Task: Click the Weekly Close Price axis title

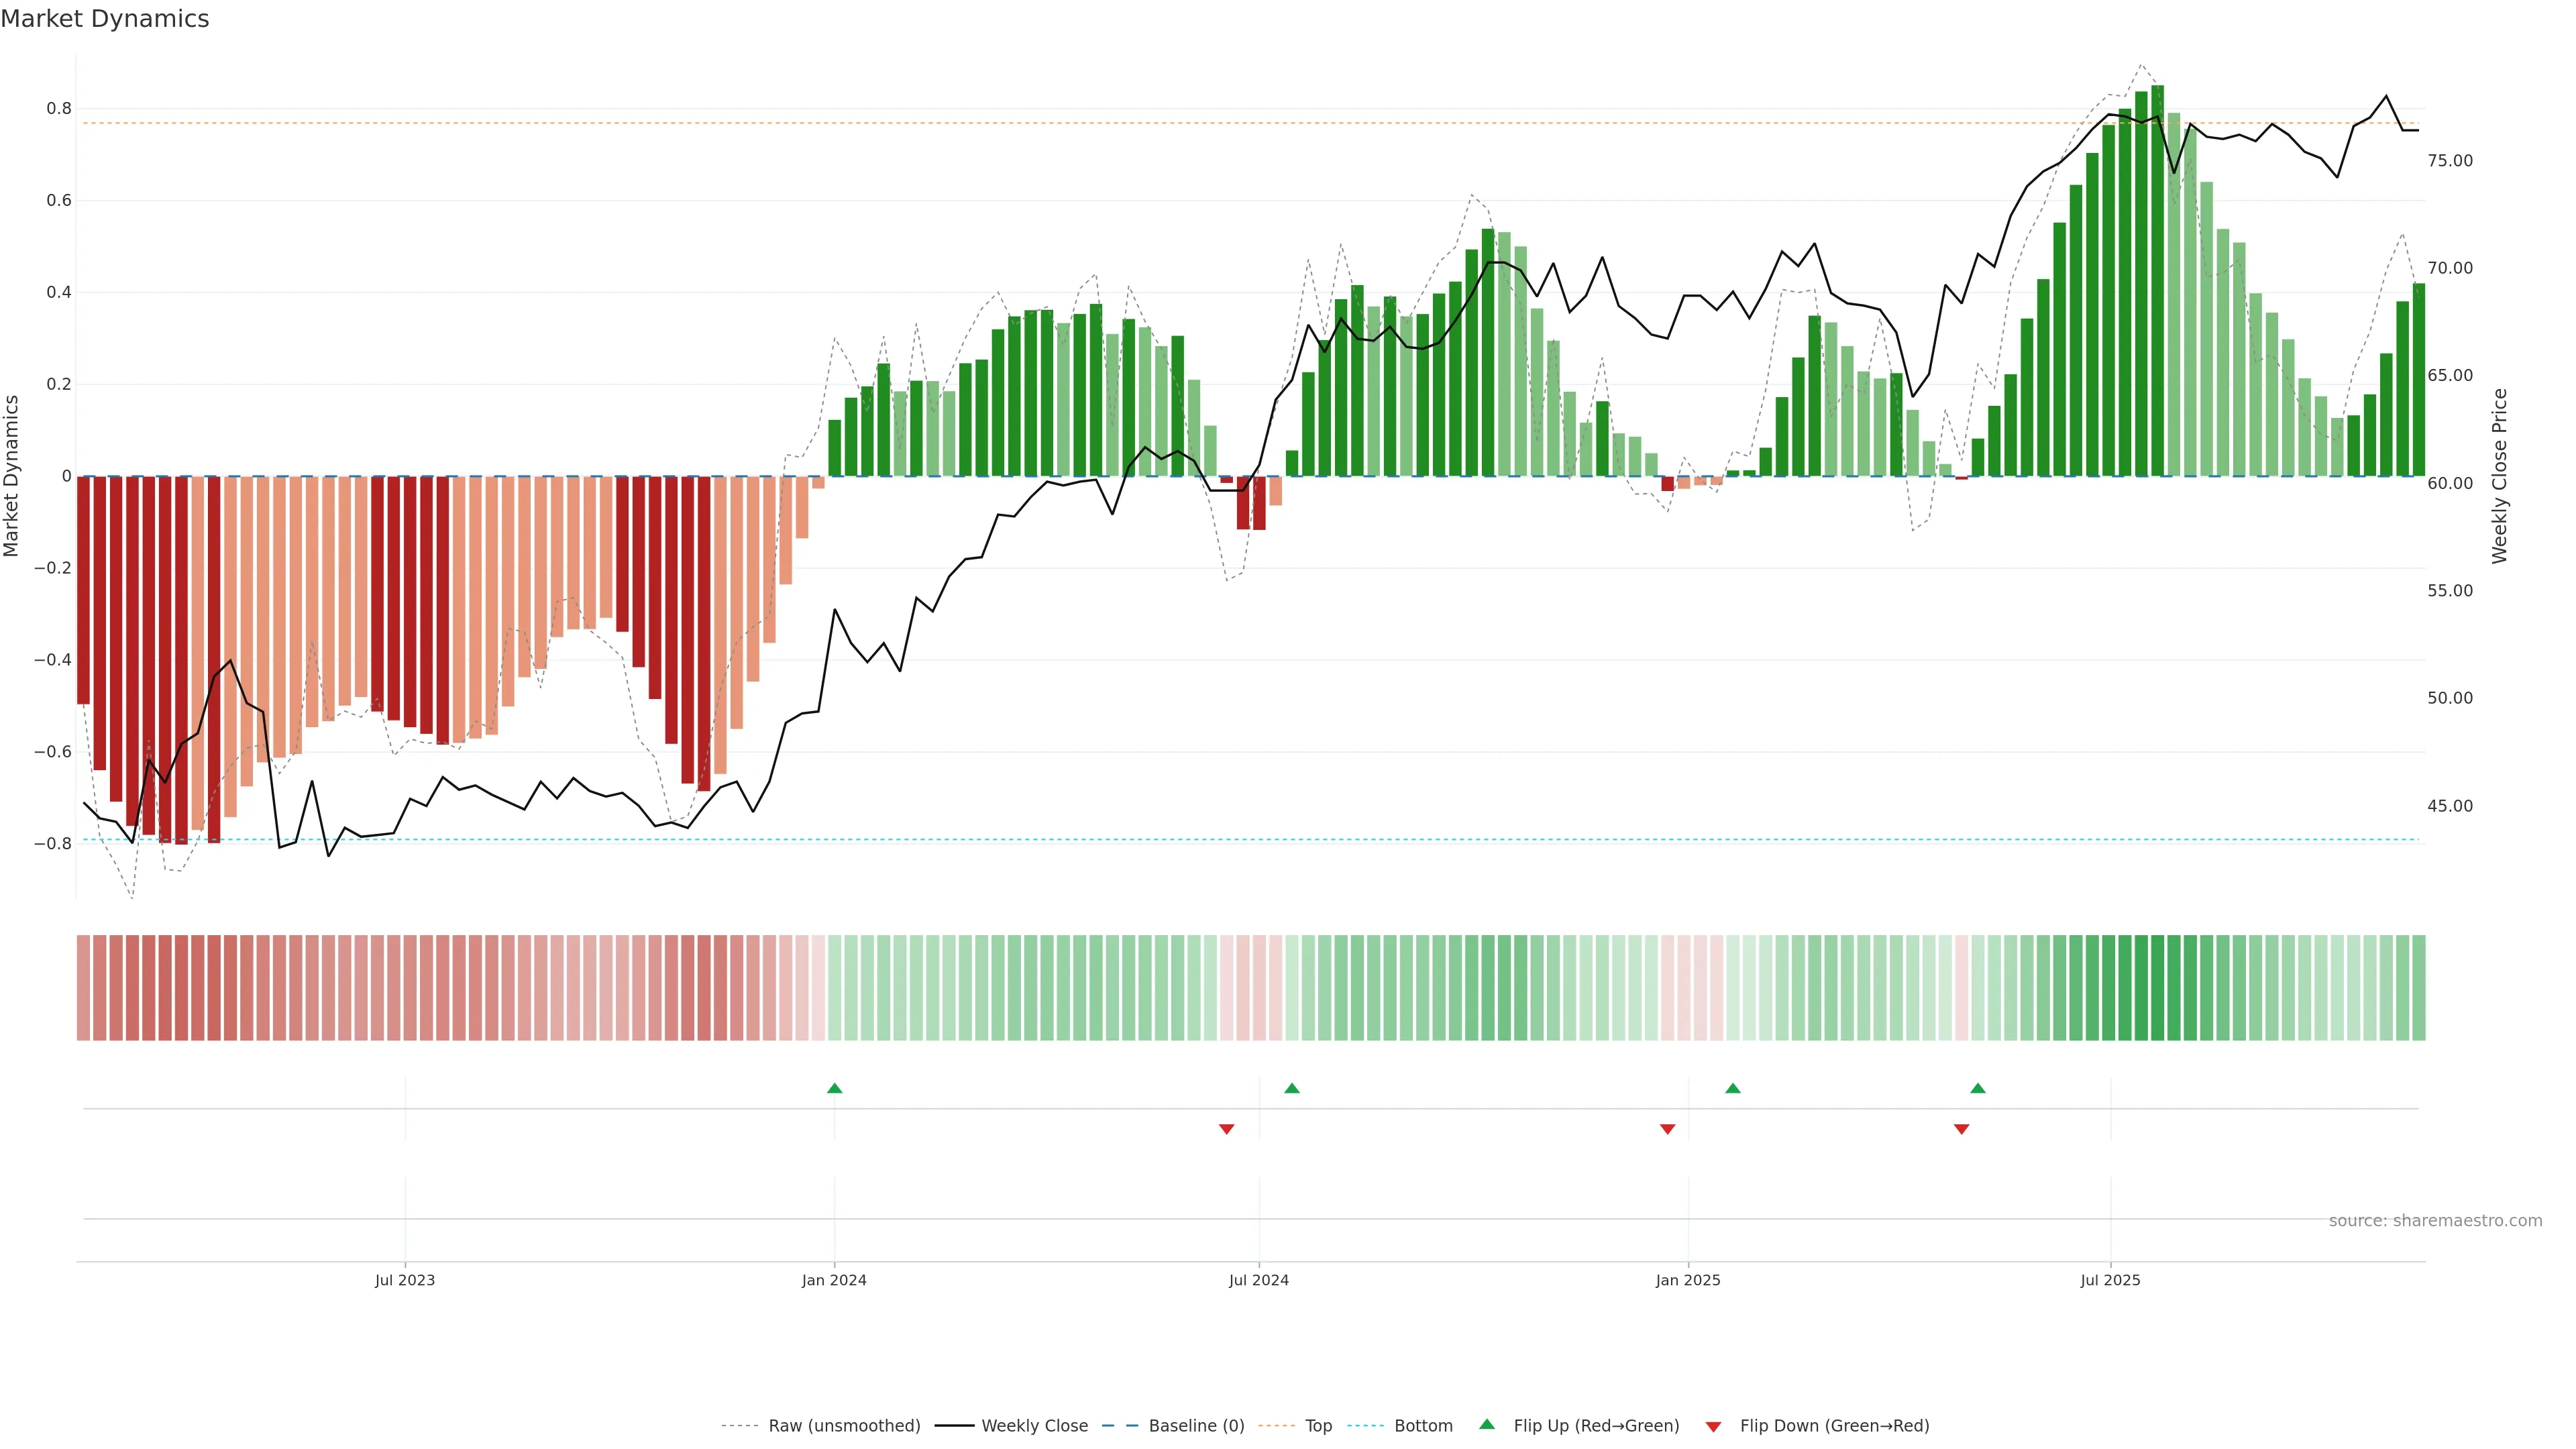Action: [x=2499, y=476]
